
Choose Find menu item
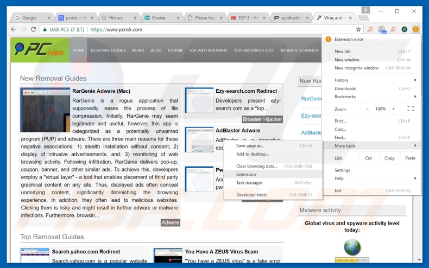[371, 137]
